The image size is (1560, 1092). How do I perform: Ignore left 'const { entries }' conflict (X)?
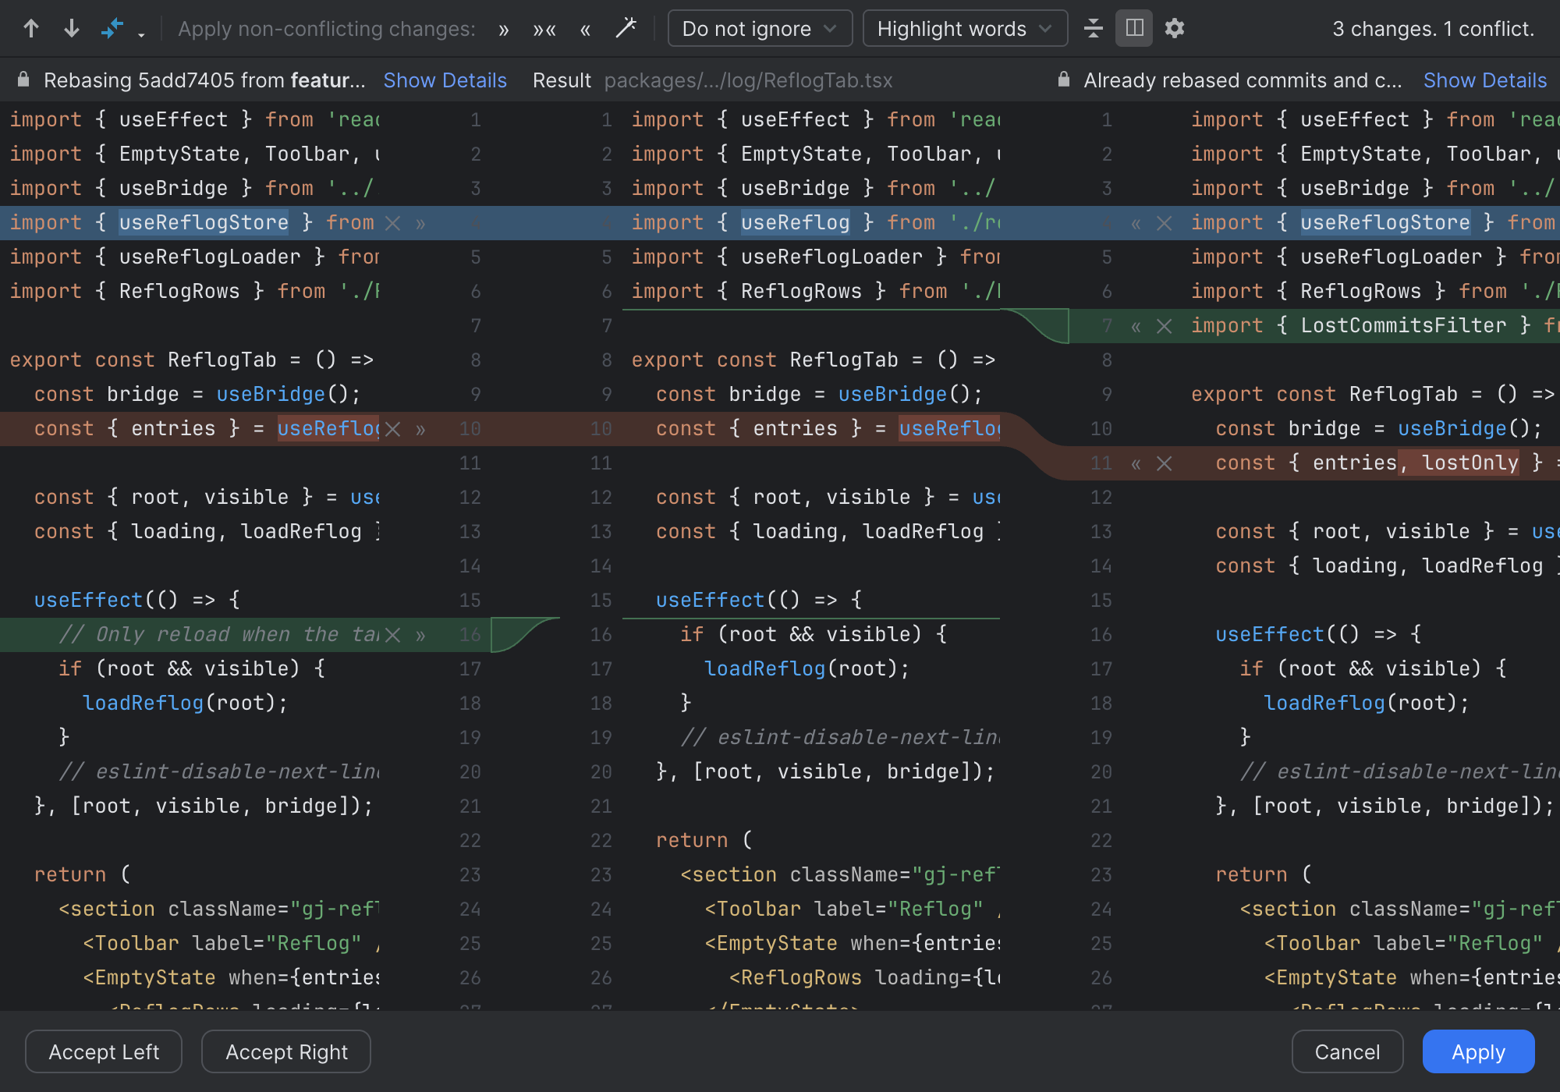(393, 429)
